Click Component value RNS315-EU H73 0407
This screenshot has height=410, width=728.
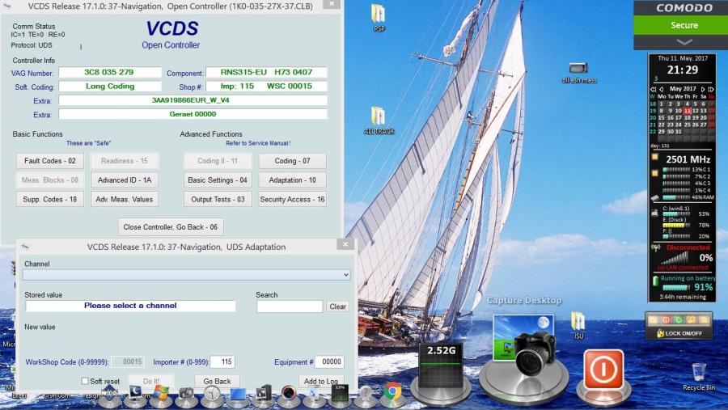tap(266, 73)
